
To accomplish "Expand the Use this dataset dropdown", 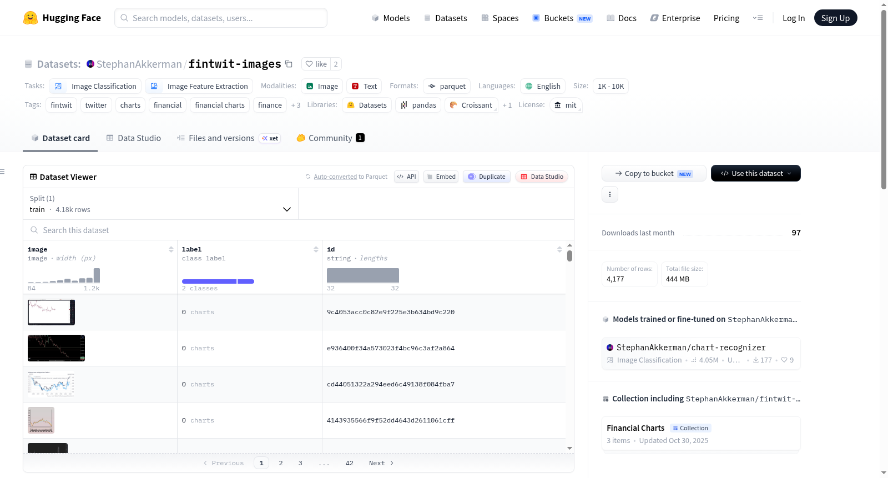I will tap(756, 173).
